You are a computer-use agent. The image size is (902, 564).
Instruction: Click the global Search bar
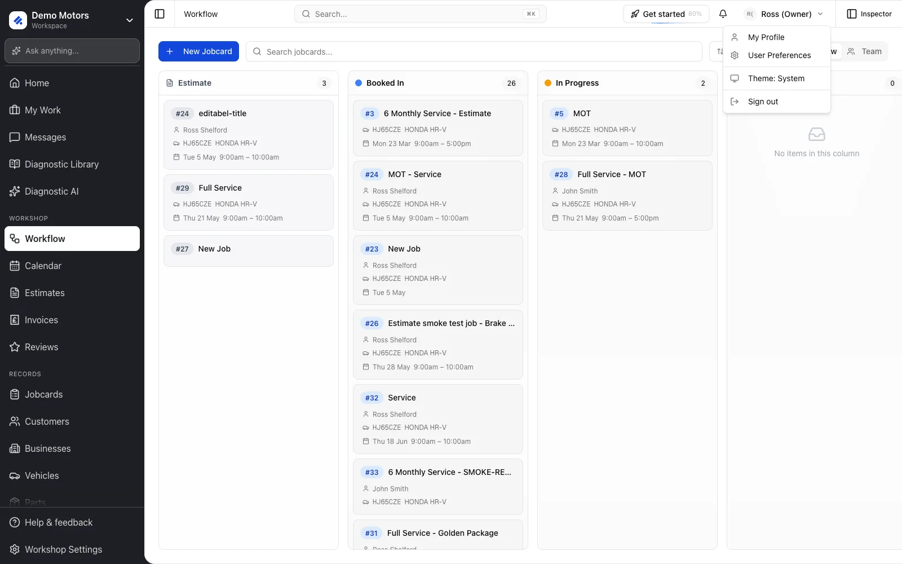coord(420,14)
